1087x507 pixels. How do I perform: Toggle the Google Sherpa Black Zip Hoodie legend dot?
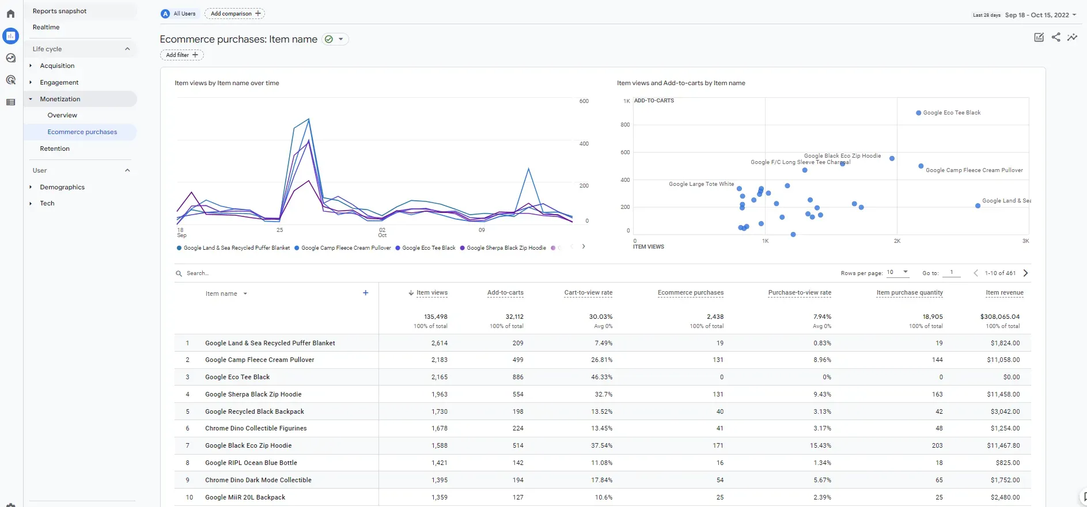[x=462, y=248]
